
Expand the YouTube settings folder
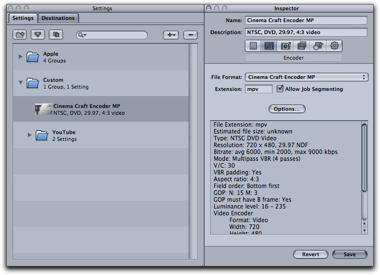(30, 135)
